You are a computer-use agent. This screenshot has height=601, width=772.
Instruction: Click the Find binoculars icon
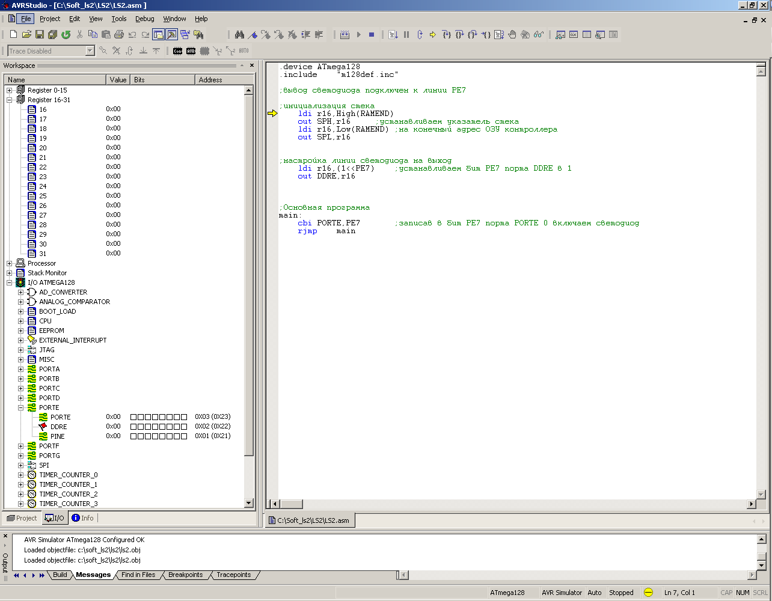pos(239,34)
